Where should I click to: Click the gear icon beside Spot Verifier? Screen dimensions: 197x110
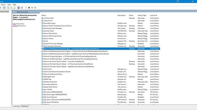pyautogui.click(x=42, y=89)
